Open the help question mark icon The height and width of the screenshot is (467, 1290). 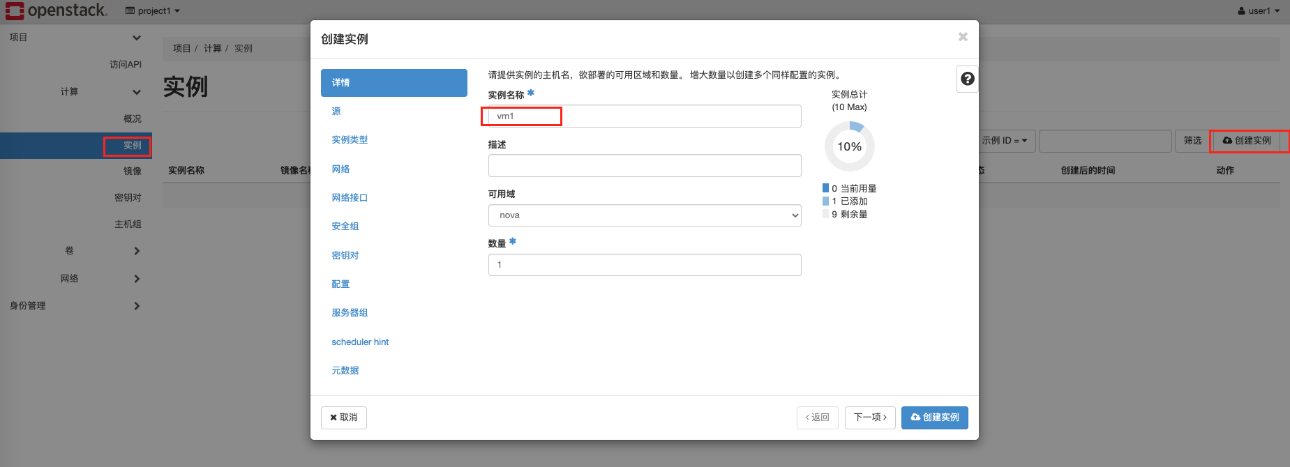coord(967,79)
